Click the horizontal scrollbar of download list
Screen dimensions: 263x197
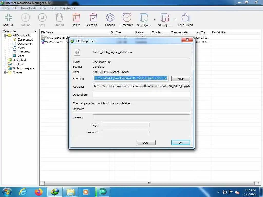[149, 183]
